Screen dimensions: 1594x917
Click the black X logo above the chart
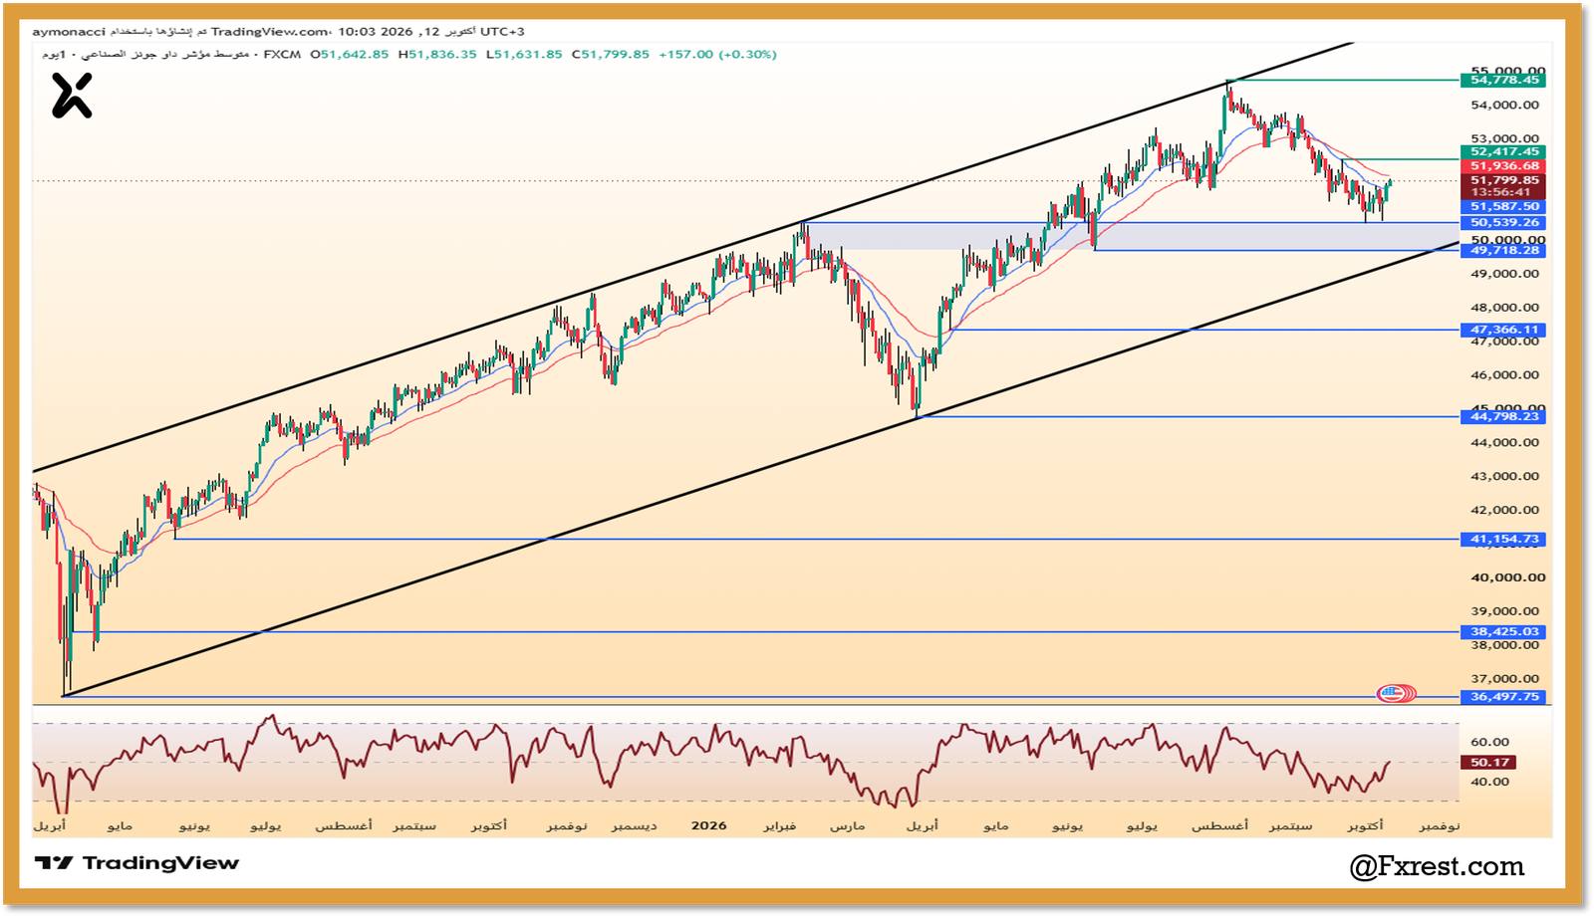[72, 97]
